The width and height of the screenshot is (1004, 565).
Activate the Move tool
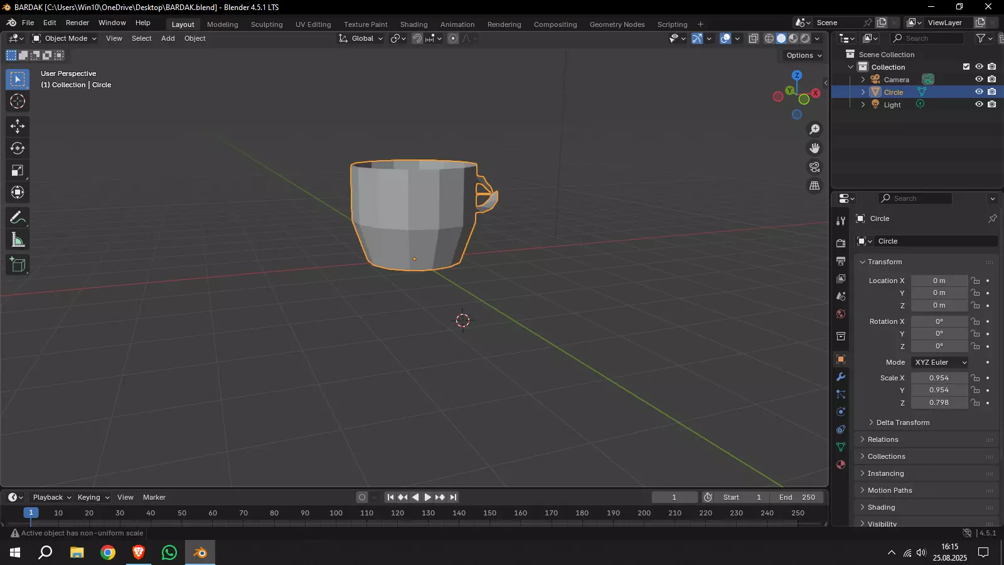18,126
